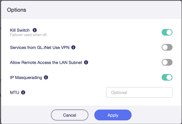
Task: Turn on Allow Remote Access the LAN Subnet
Action: coord(167,63)
